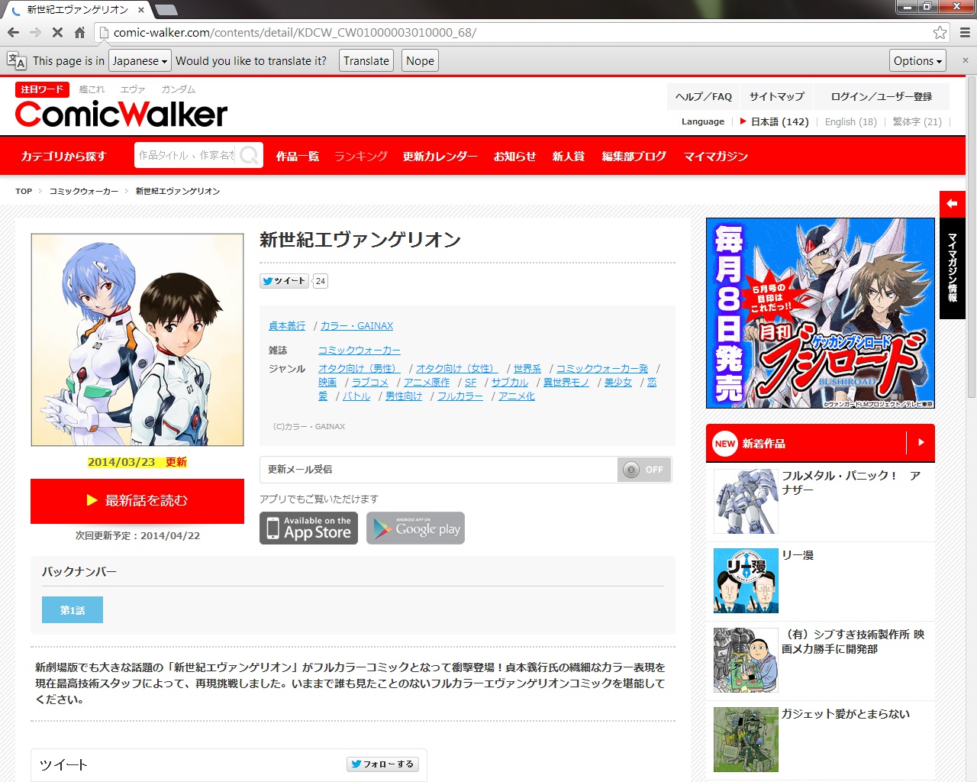Open the カテゴリから探す menu
This screenshot has height=782, width=977.
64,156
